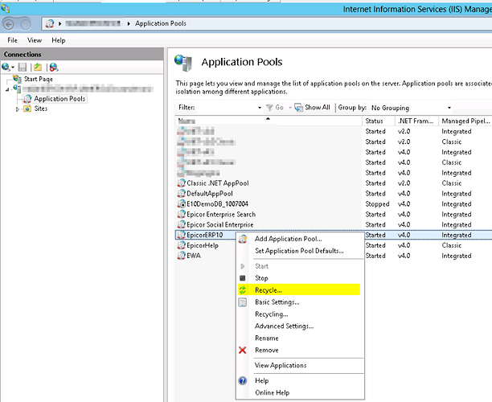Click the connect globe icon in Connections toolbar
Screen dimensions: 492x402
pos(6,67)
